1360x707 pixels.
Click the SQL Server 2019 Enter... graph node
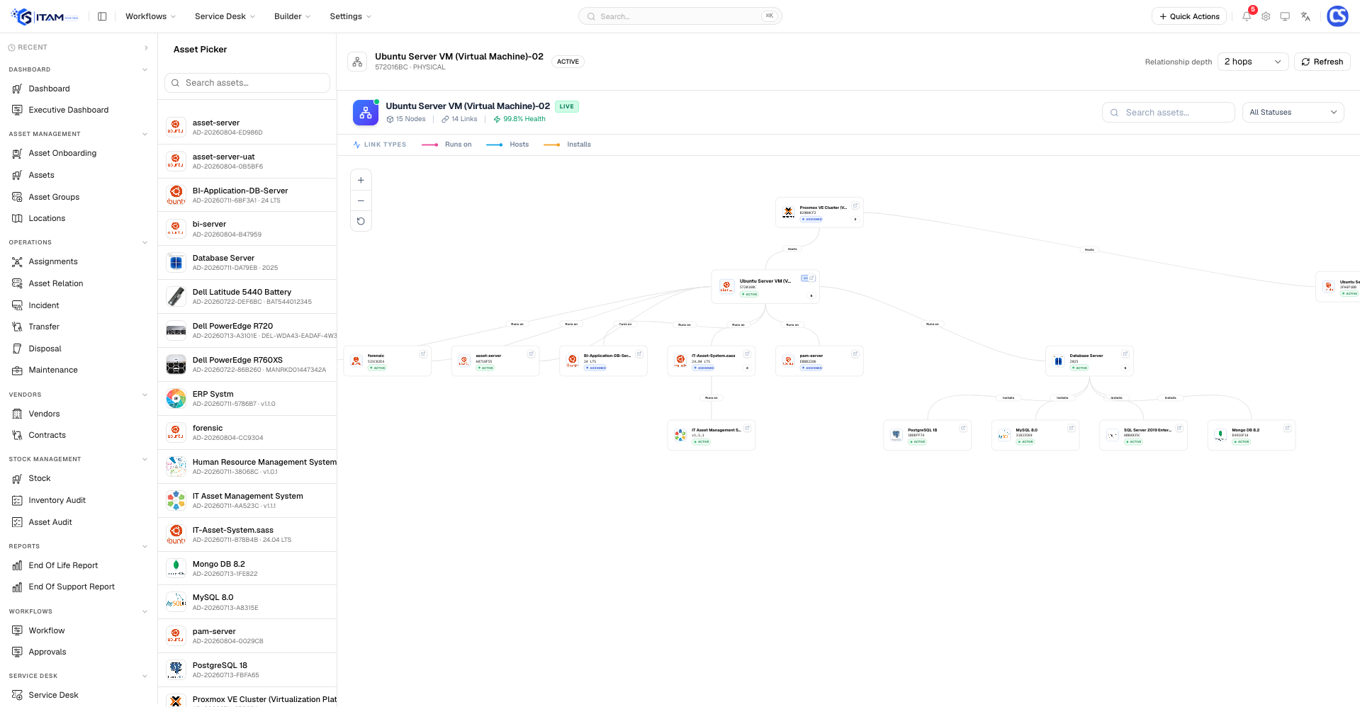1143,435
